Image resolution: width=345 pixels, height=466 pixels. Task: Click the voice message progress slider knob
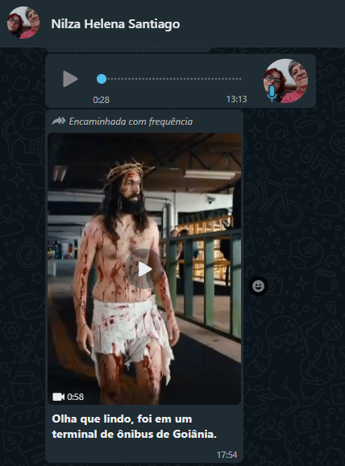pos(102,79)
